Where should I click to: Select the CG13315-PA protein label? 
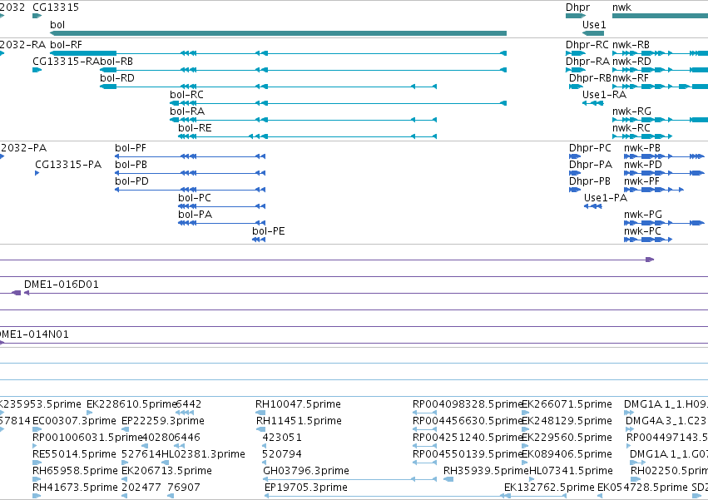[x=68, y=165]
